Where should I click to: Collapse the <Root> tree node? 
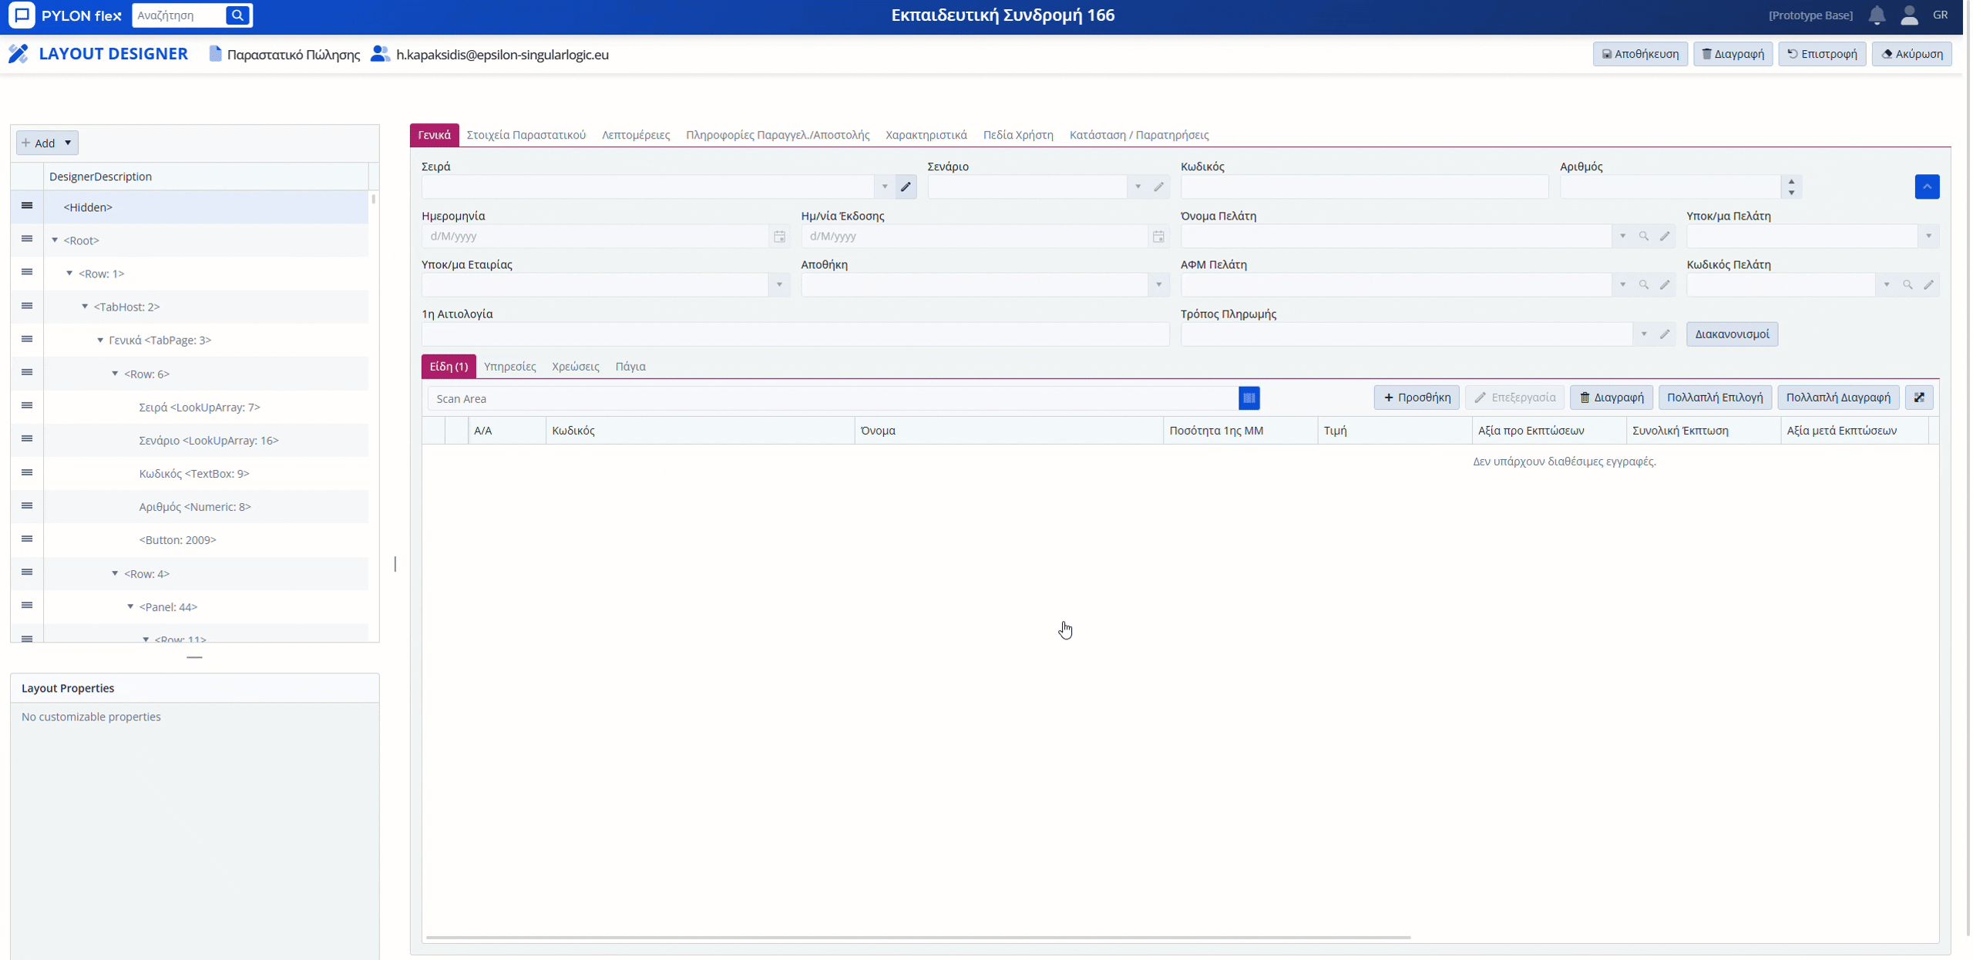coord(55,240)
